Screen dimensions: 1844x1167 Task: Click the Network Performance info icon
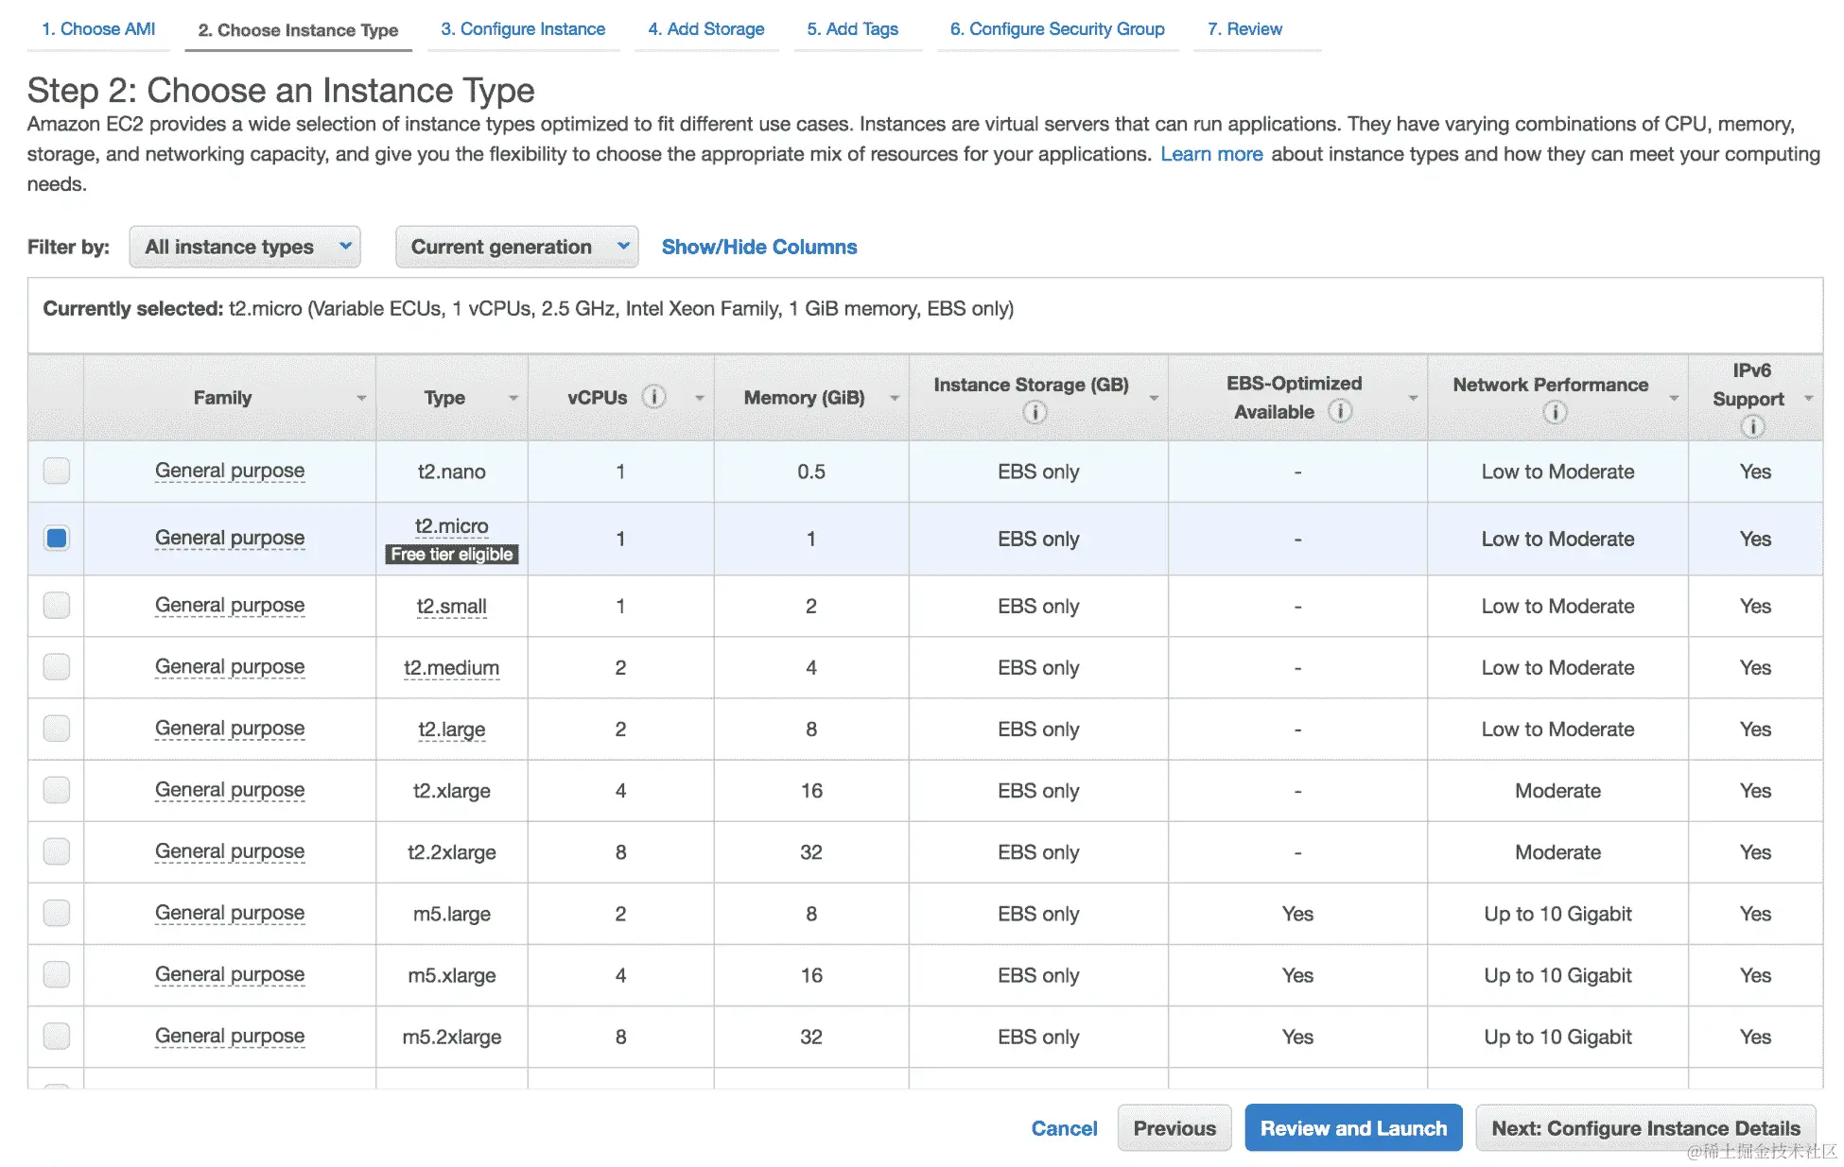point(1555,413)
